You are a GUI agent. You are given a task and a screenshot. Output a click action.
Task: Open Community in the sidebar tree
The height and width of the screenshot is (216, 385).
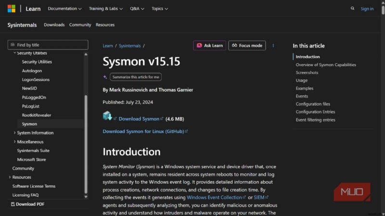pos(23,168)
